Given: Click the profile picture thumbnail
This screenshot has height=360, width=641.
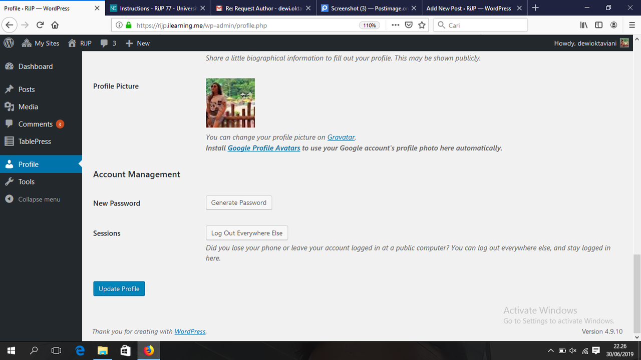Looking at the screenshot, I should (230, 102).
